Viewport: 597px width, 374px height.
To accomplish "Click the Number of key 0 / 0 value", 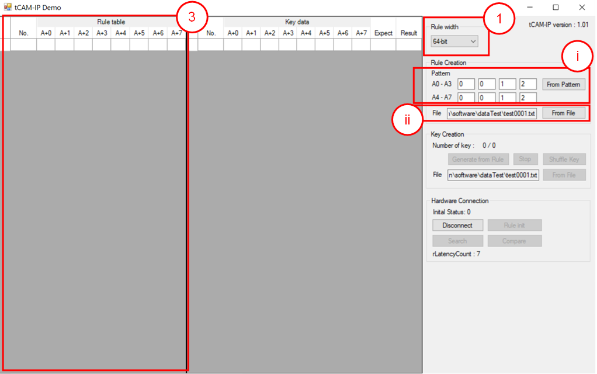I will click(490, 145).
